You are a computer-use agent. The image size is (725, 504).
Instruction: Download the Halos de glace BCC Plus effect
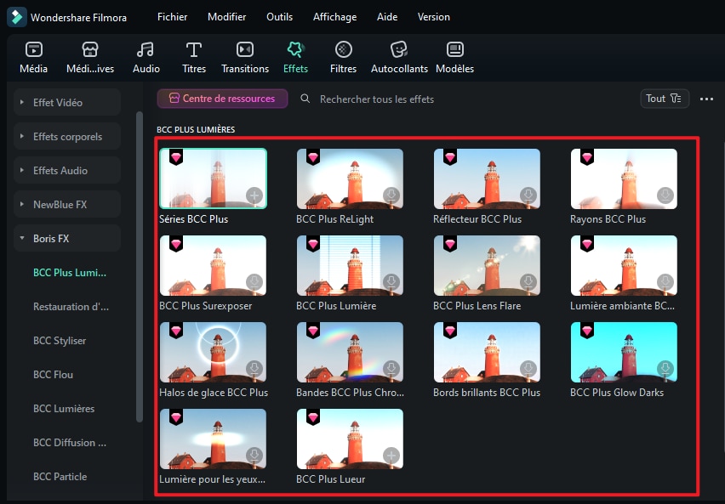(x=254, y=369)
